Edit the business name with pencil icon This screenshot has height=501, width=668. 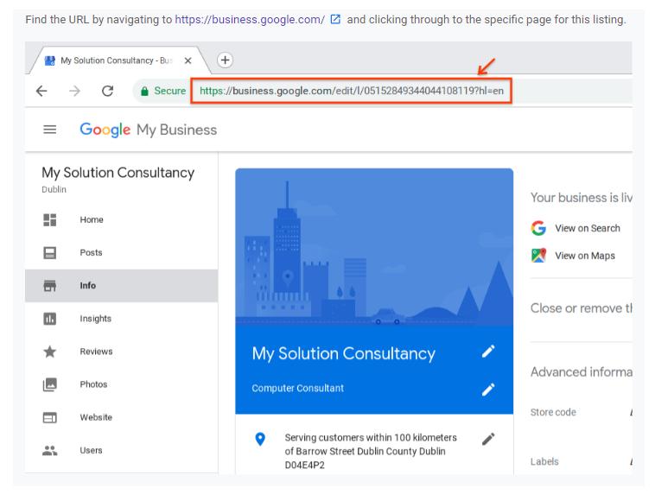[488, 352]
